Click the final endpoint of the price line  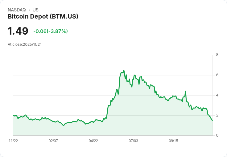click(x=213, y=120)
